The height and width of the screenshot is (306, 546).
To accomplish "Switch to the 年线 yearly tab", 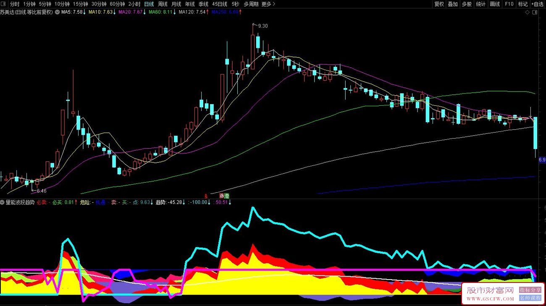I will tap(190, 4).
